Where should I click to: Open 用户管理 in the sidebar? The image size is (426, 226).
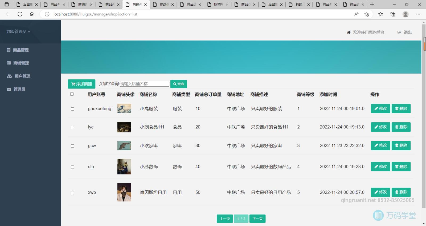coord(19,76)
